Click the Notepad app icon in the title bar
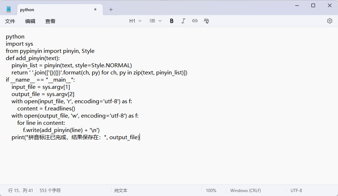The width and height of the screenshot is (338, 196). 9,10
